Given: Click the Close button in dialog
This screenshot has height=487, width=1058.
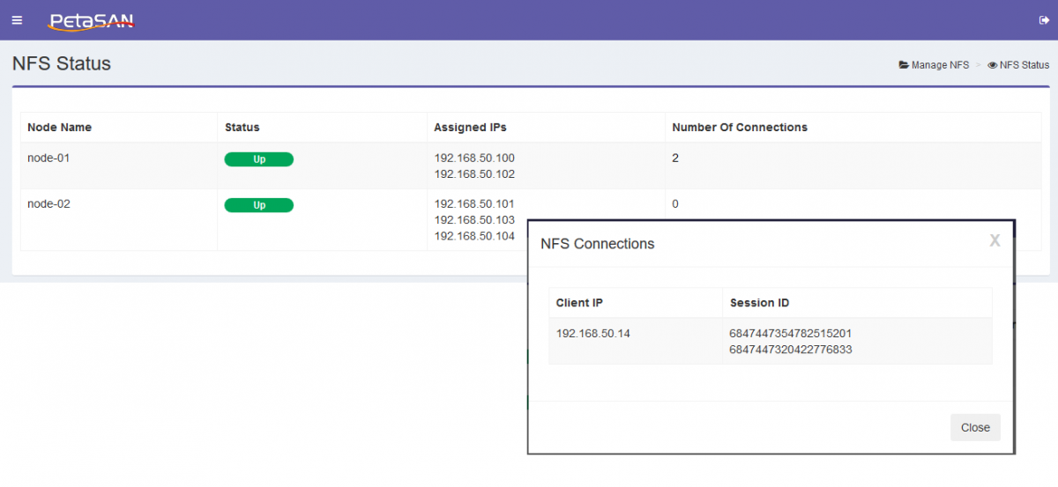Looking at the screenshot, I should (x=975, y=427).
